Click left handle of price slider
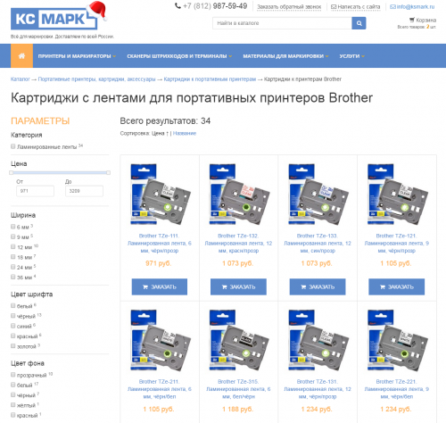The width and height of the screenshot is (446, 423). pos(12,172)
